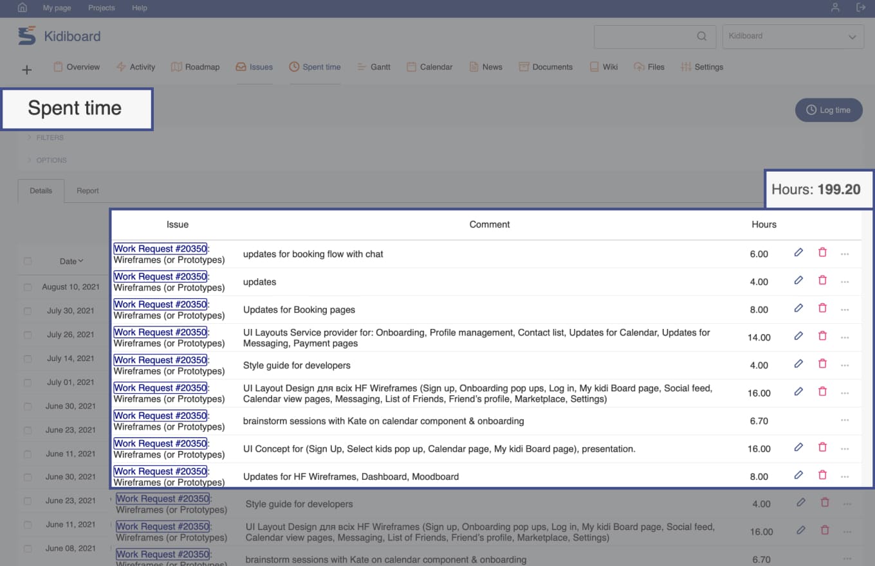875x566 pixels.
Task: Switch to the Report tab
Action: (87, 191)
